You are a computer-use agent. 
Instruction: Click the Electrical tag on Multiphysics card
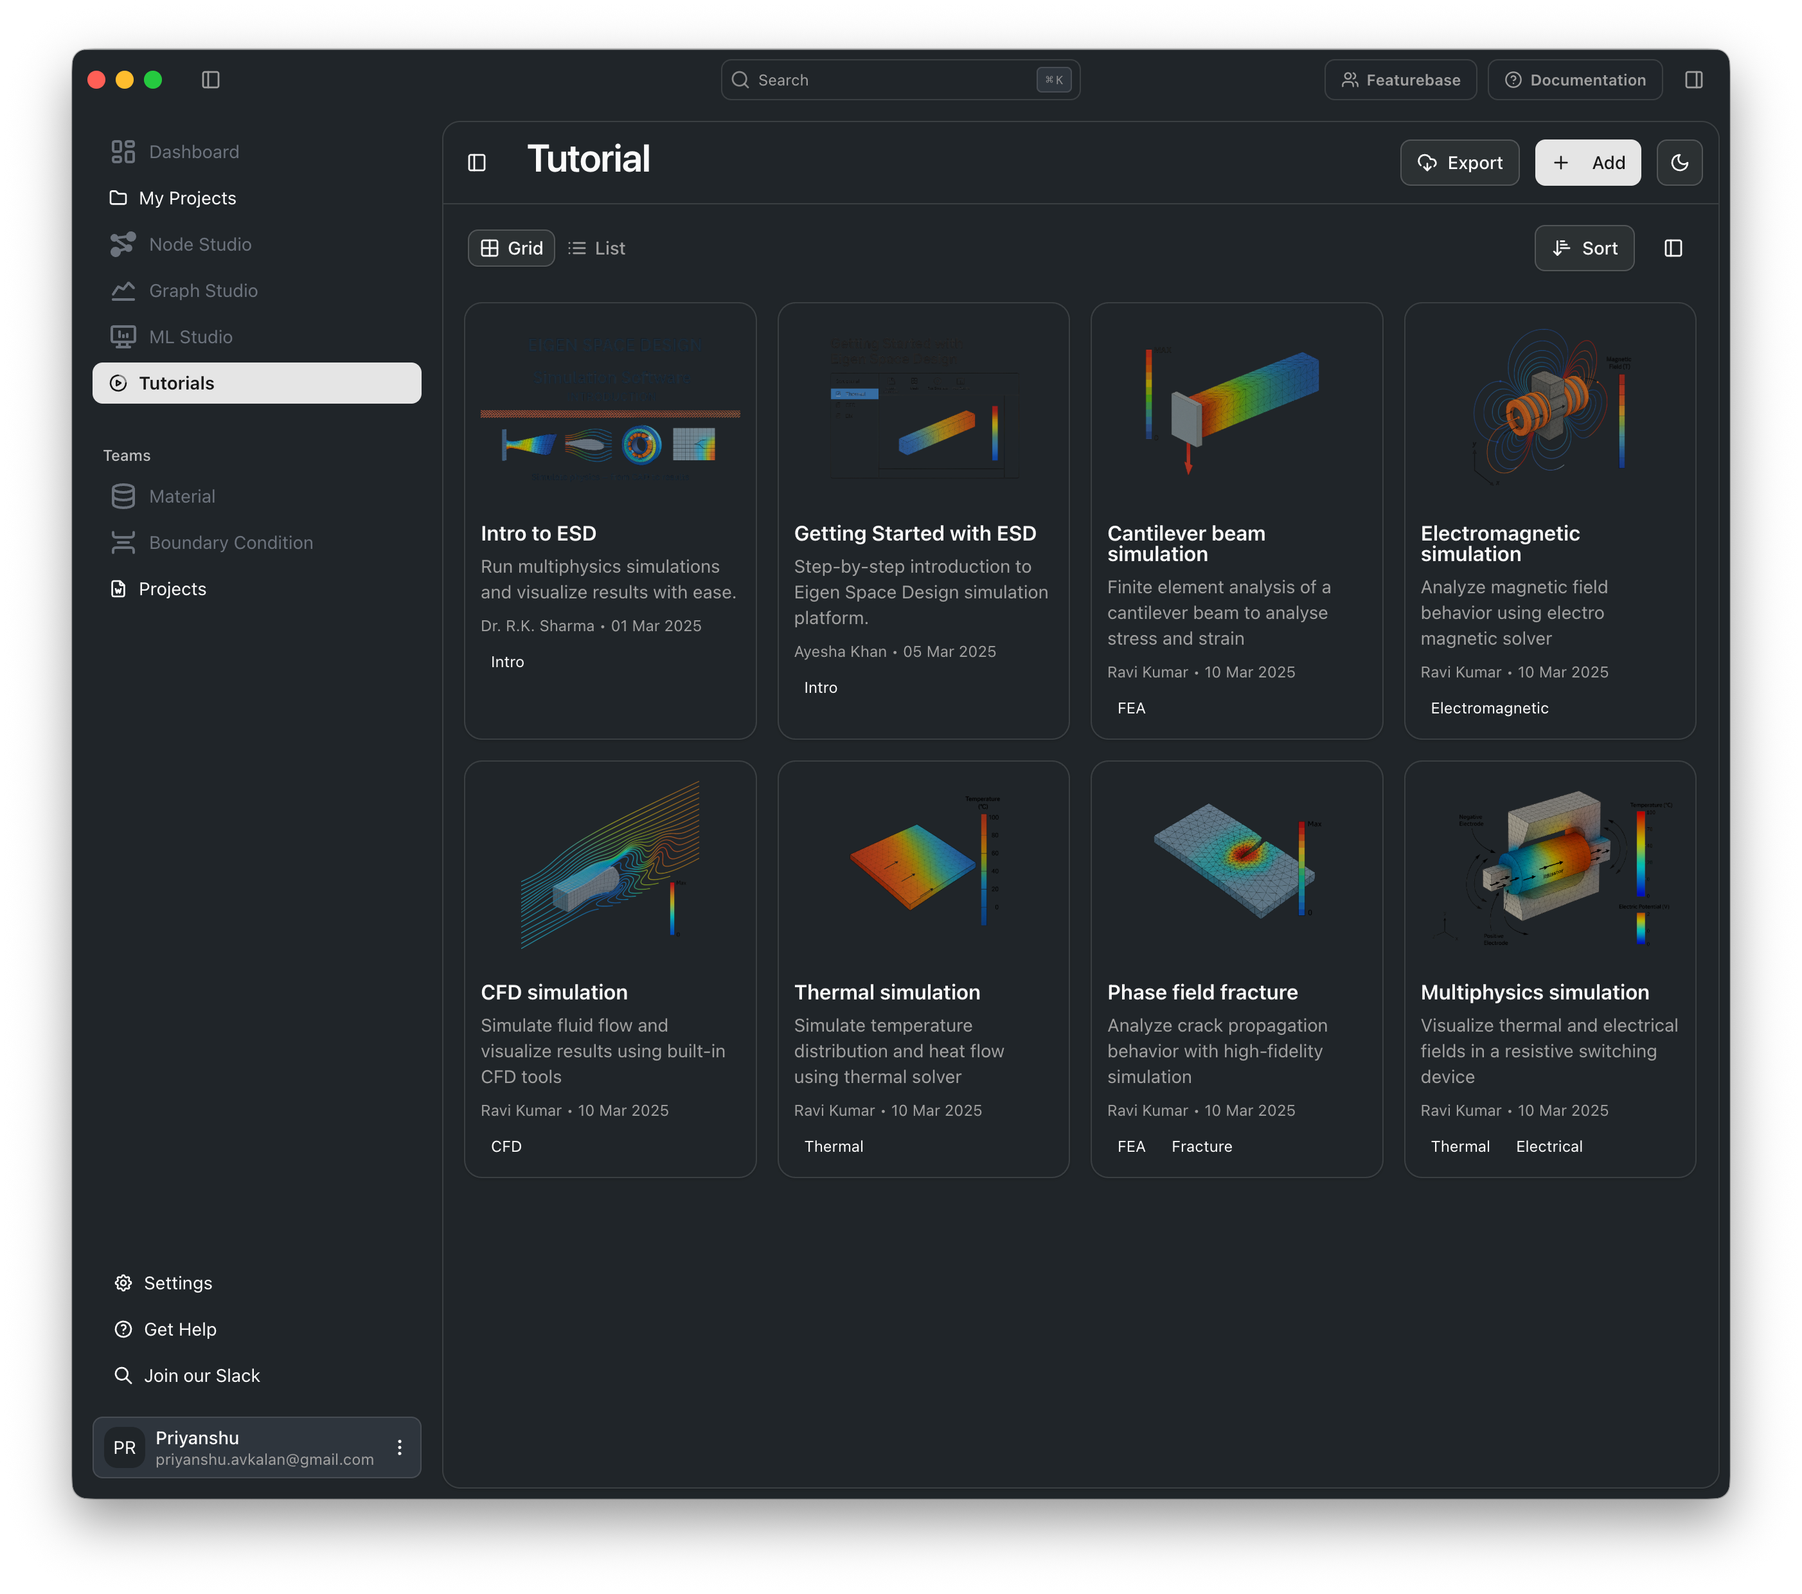tap(1549, 1146)
